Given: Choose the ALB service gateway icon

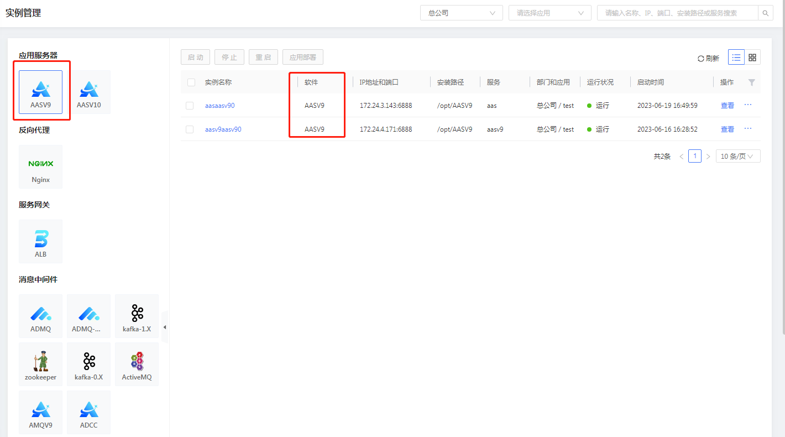Looking at the screenshot, I should pos(40,241).
